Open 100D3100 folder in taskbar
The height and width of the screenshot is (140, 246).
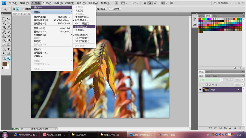[83, 135]
